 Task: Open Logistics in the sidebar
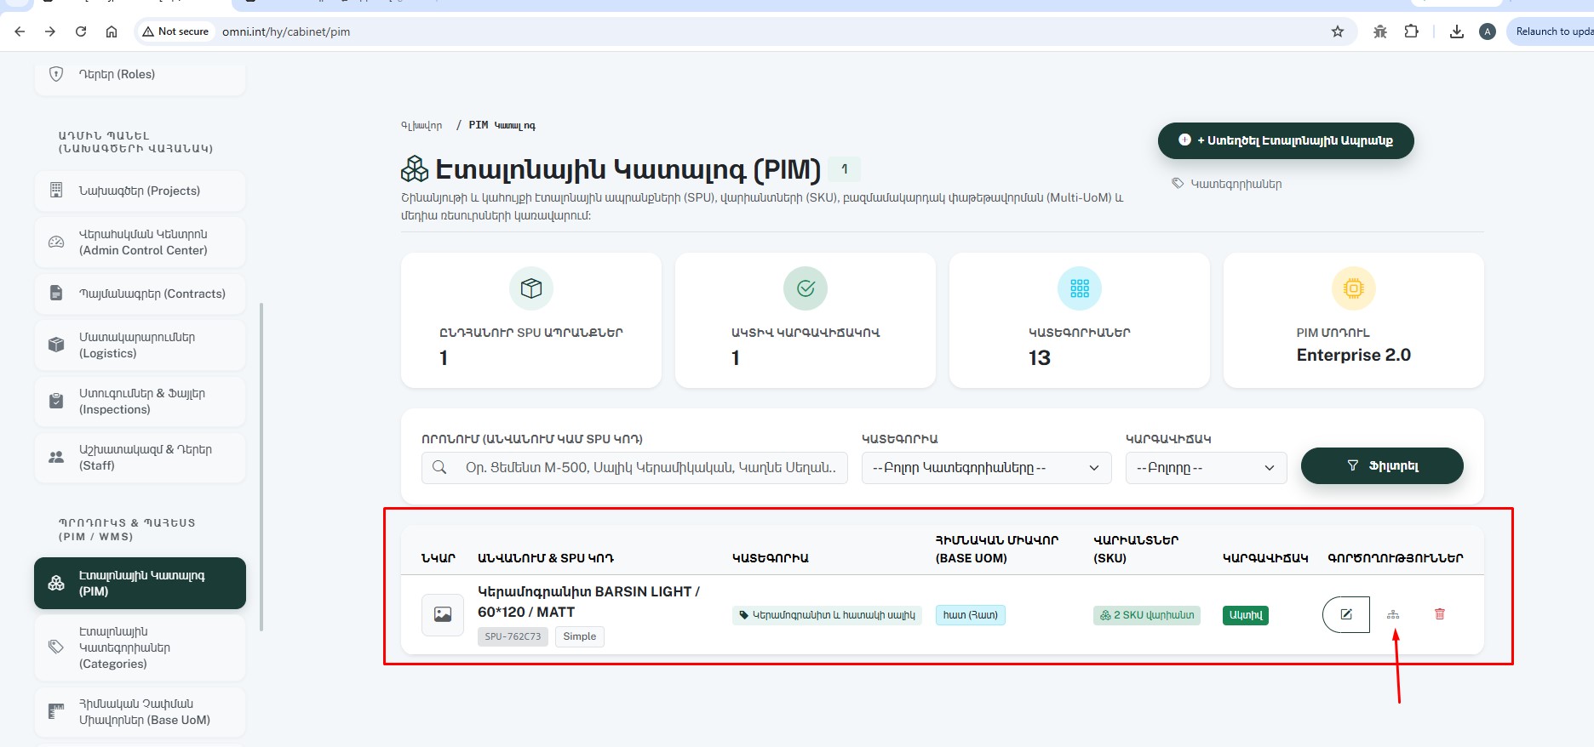140,345
